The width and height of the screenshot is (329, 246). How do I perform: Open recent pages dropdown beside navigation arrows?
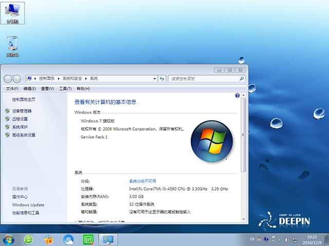click(23, 79)
